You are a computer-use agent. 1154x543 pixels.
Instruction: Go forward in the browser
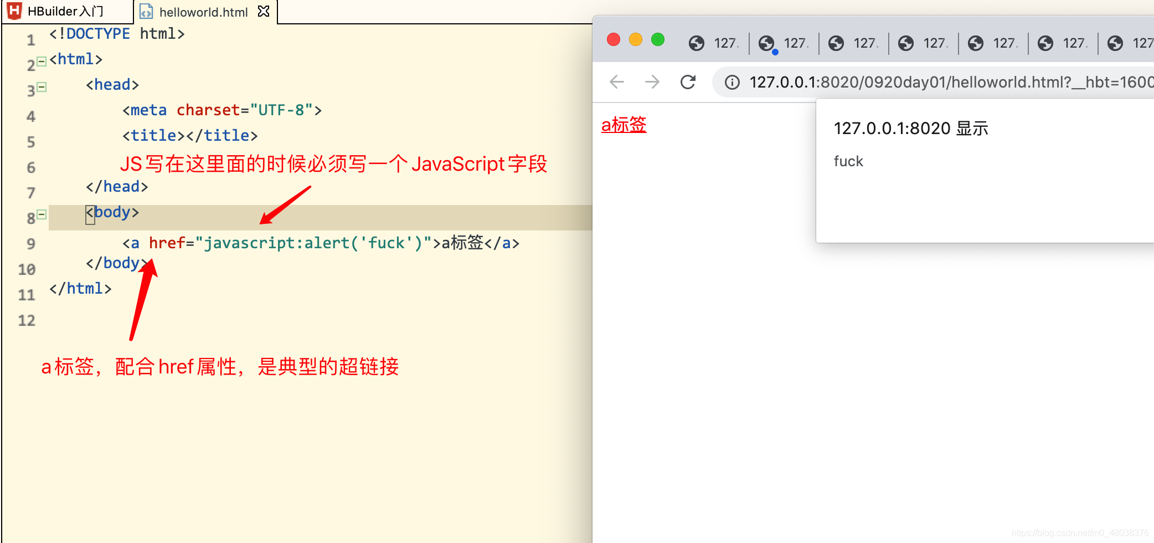[652, 82]
